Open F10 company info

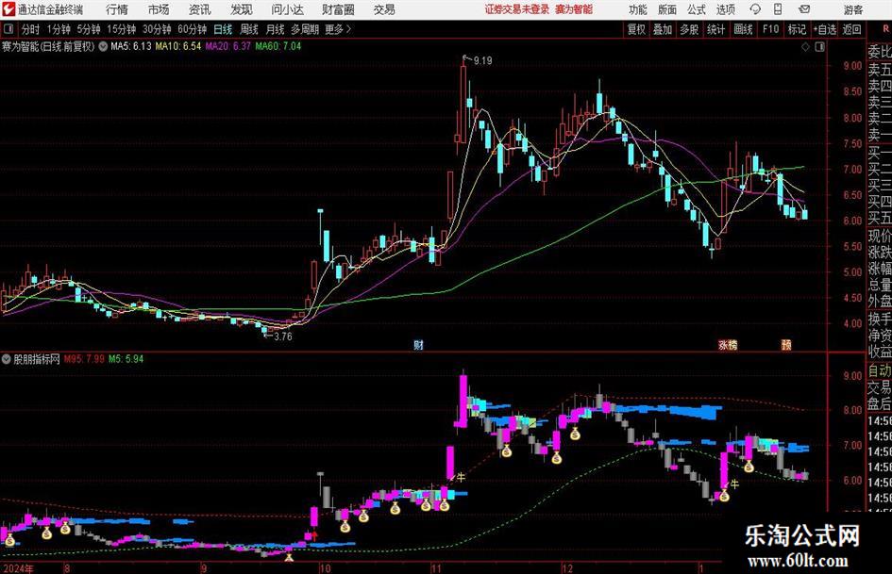click(x=770, y=29)
